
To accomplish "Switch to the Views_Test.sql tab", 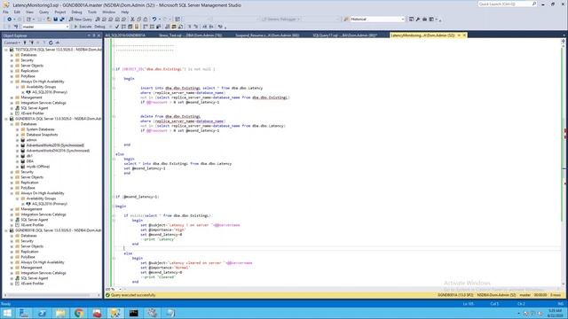I will [x=190, y=35].
